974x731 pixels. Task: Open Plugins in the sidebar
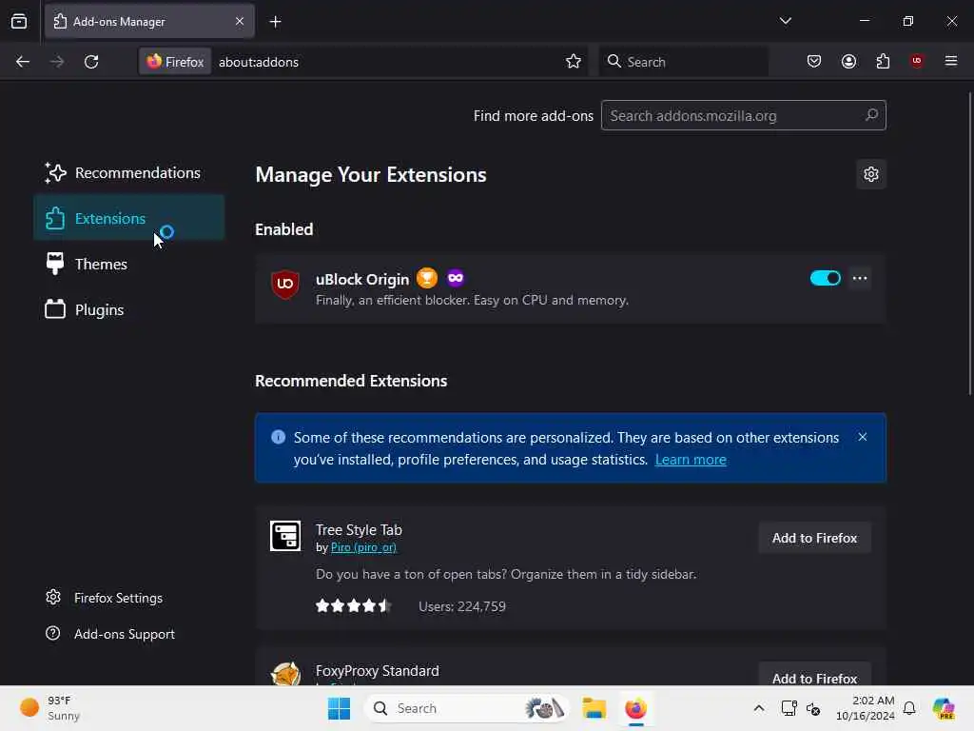tap(129, 309)
